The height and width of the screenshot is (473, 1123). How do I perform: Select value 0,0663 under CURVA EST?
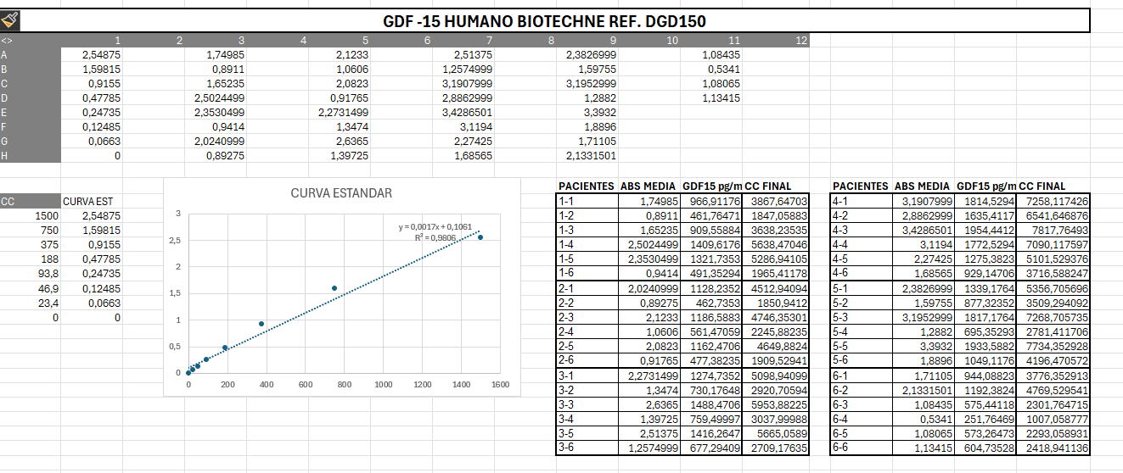click(x=92, y=303)
